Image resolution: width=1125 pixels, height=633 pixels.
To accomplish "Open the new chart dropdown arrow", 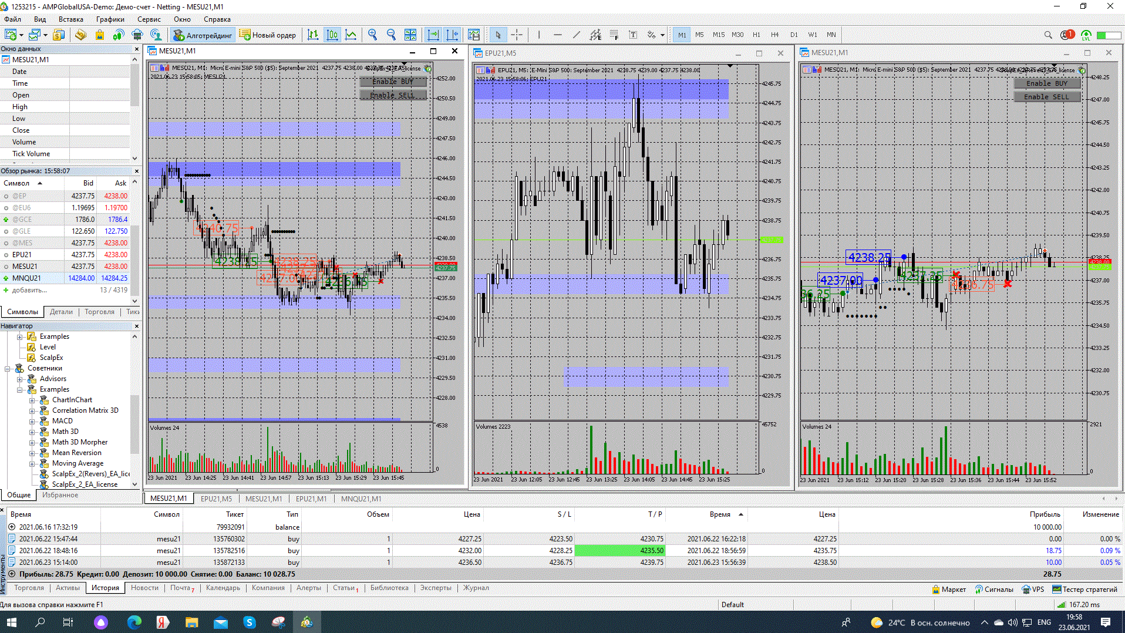I will tap(21, 35).
